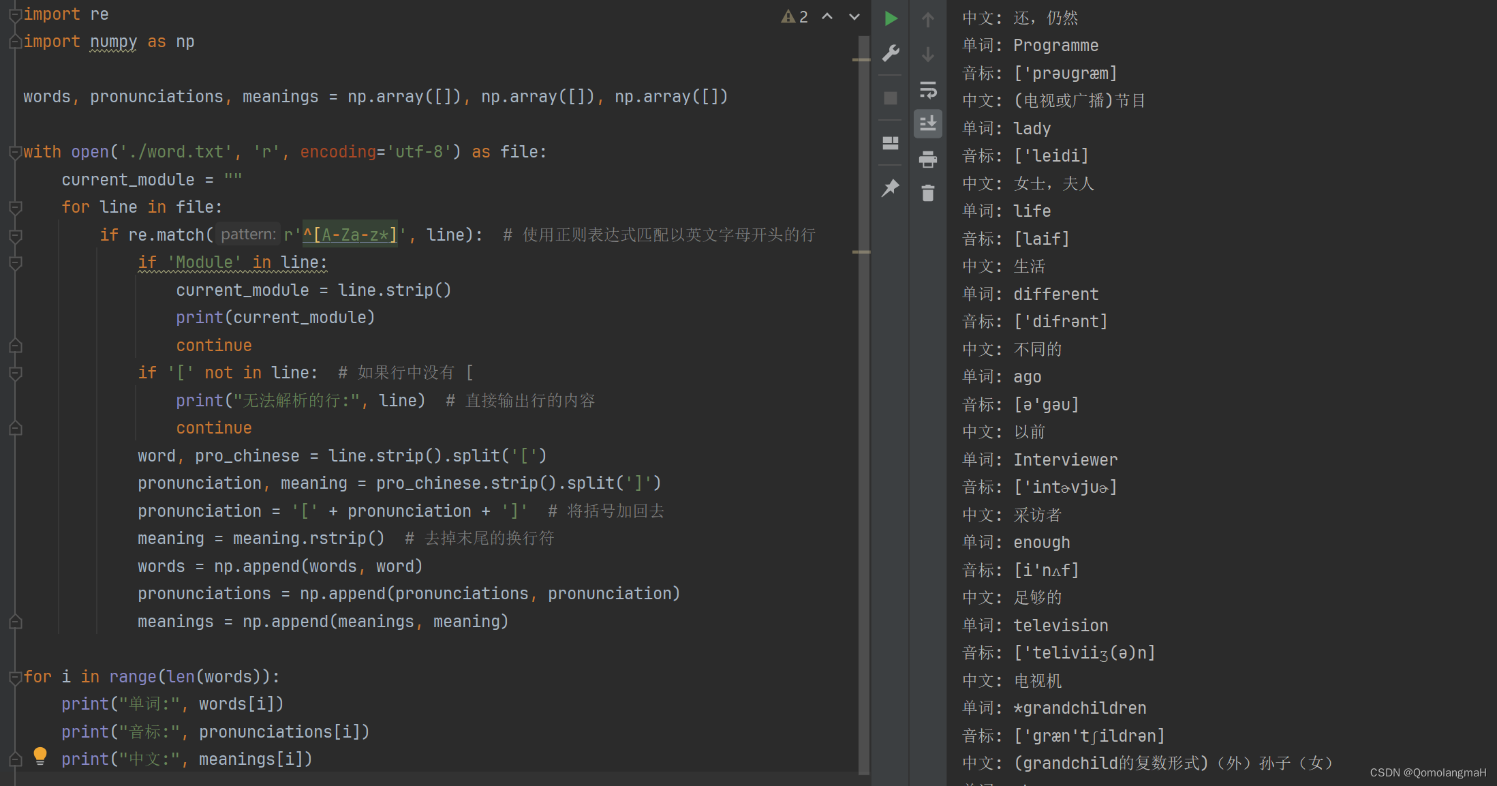Show quick-fix lightbulb on last print line

40,756
